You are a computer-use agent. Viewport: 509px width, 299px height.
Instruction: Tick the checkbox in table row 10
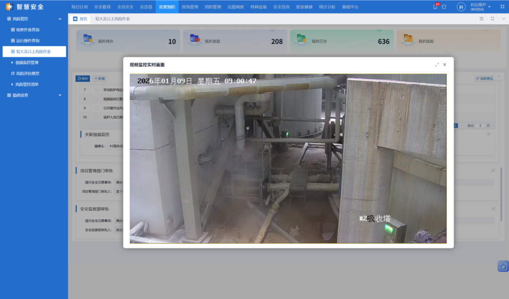[97, 117]
